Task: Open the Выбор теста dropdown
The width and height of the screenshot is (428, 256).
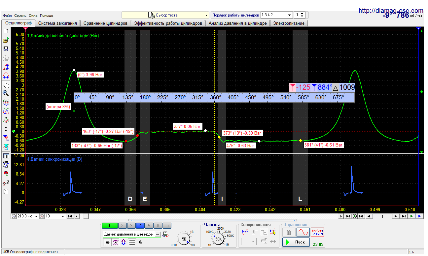Action: 165,15
